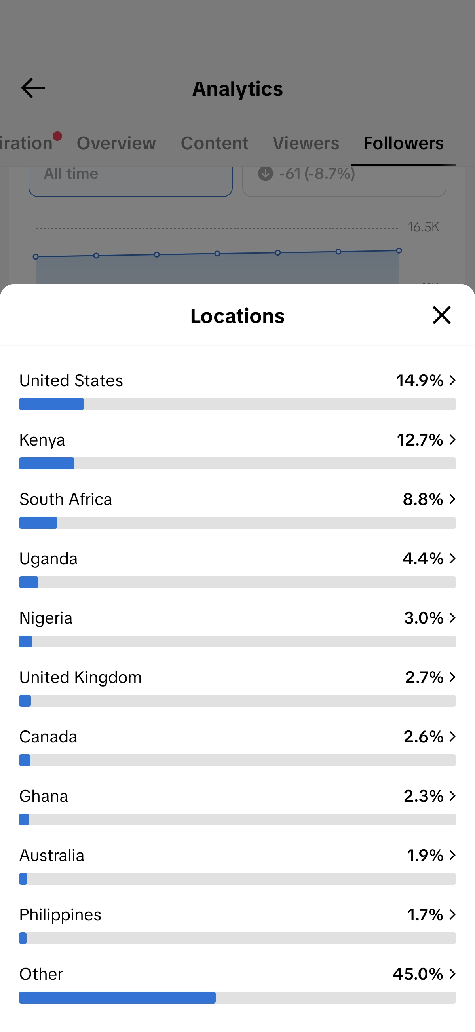
Task: Tap United Kingdom chevron icon
Action: point(452,677)
